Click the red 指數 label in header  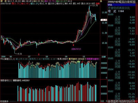(98, 4)
